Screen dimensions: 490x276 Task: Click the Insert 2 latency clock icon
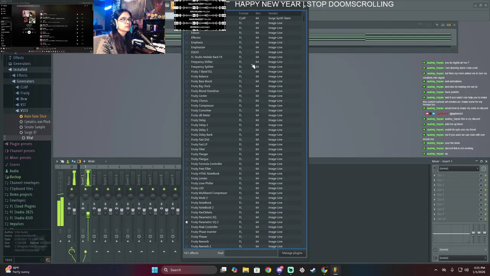click(x=94, y=237)
